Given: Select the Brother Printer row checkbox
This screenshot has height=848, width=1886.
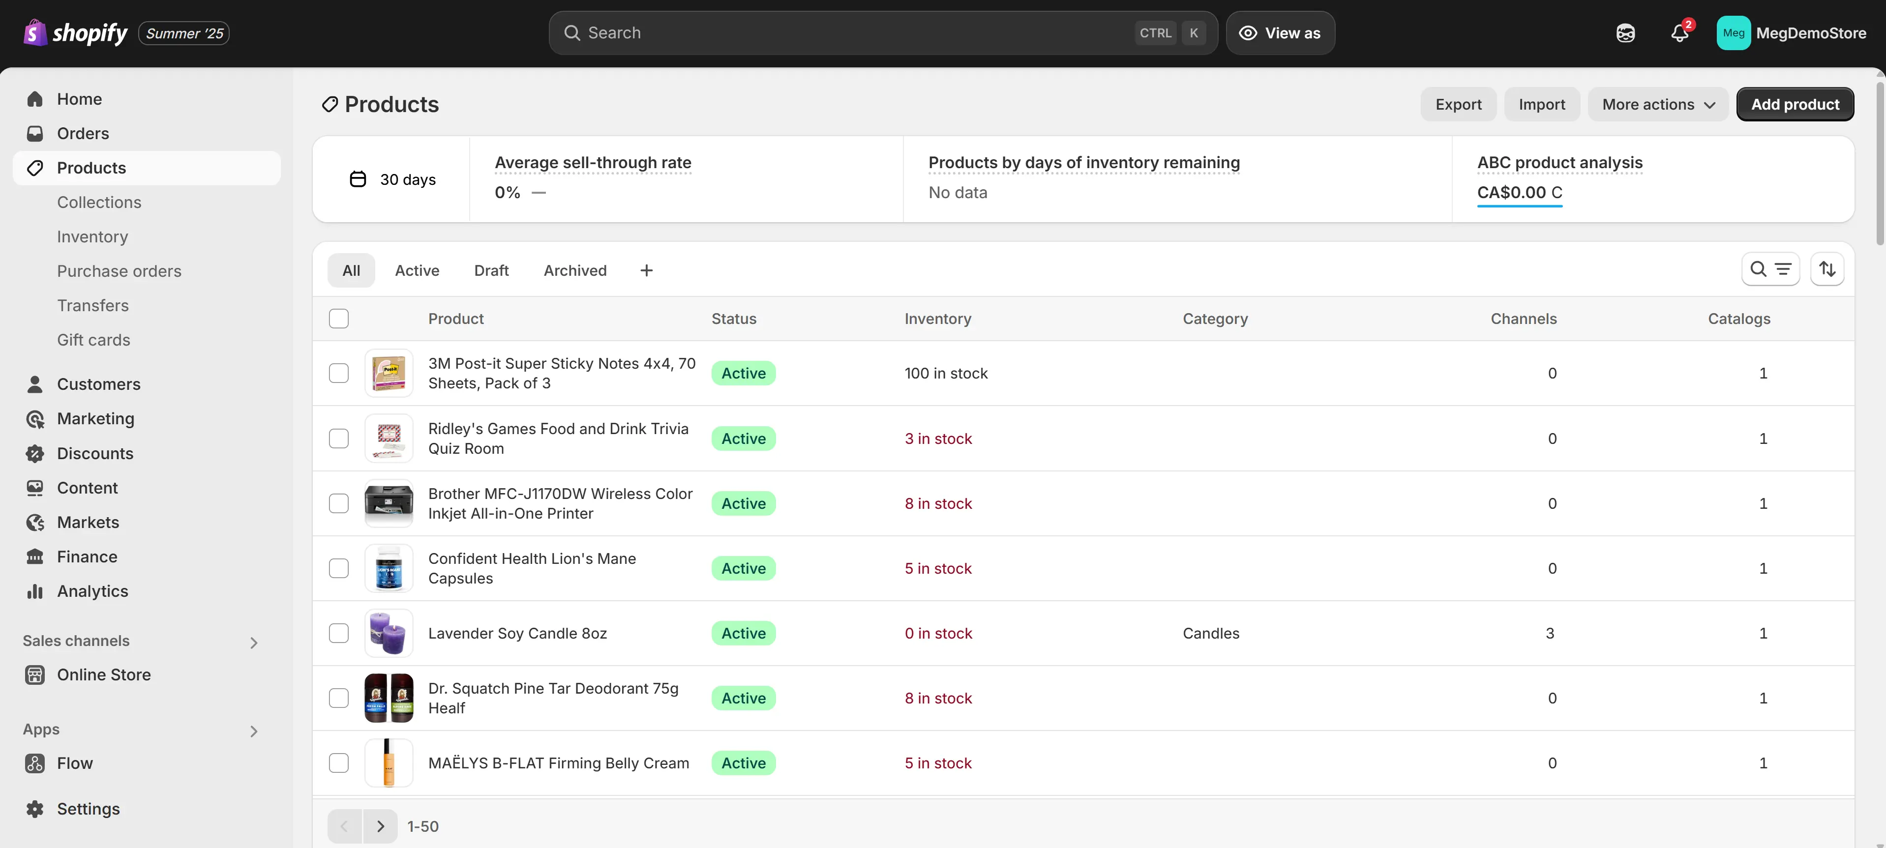Looking at the screenshot, I should (x=338, y=503).
